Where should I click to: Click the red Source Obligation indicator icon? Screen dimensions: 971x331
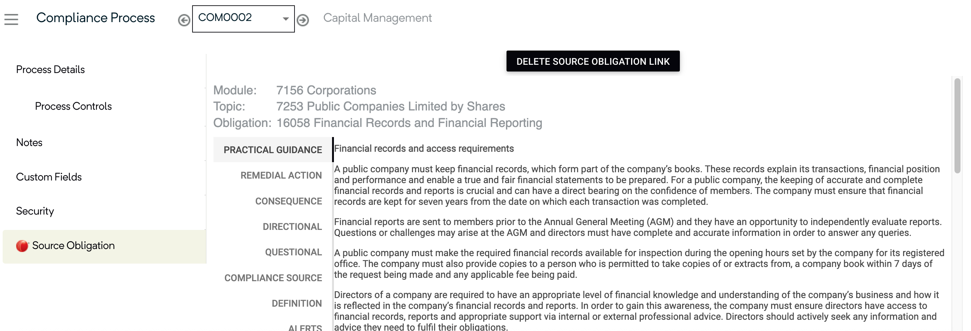(22, 246)
